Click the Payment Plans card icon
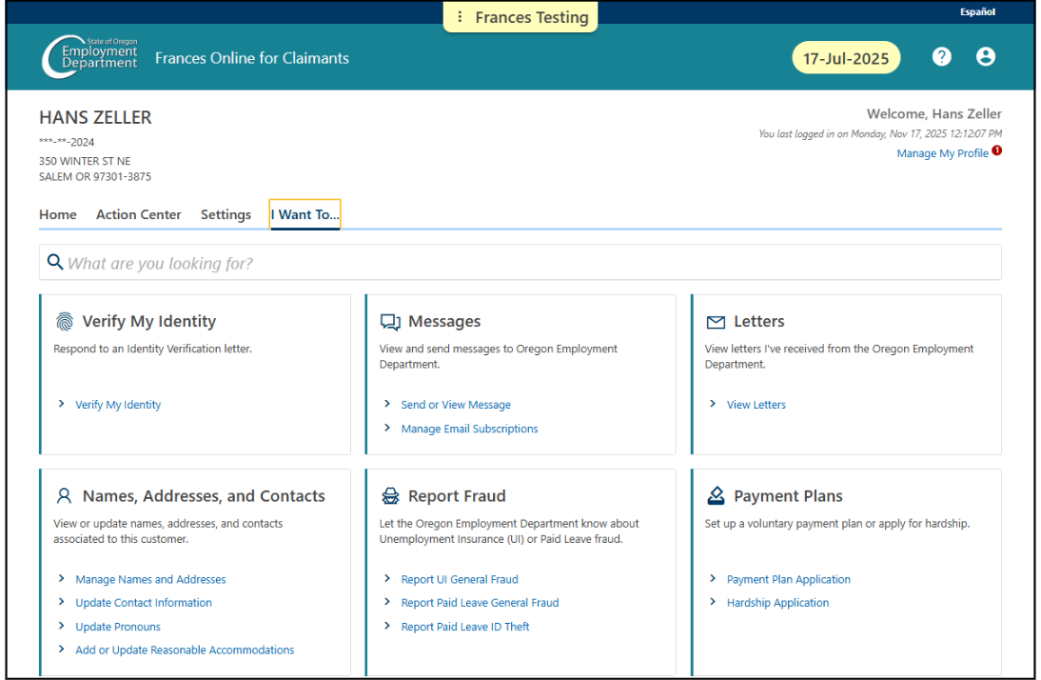This screenshot has height=680, width=1041. 716,496
